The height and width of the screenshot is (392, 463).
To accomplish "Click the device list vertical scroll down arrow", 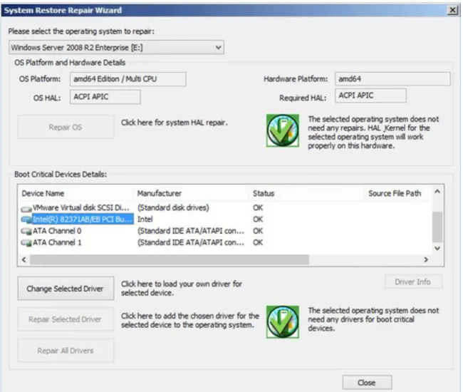I will pyautogui.click(x=437, y=249).
